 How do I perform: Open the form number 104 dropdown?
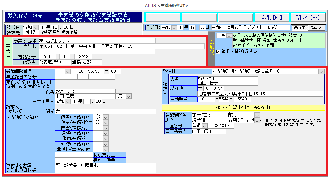pyautogui.click(x=229, y=36)
